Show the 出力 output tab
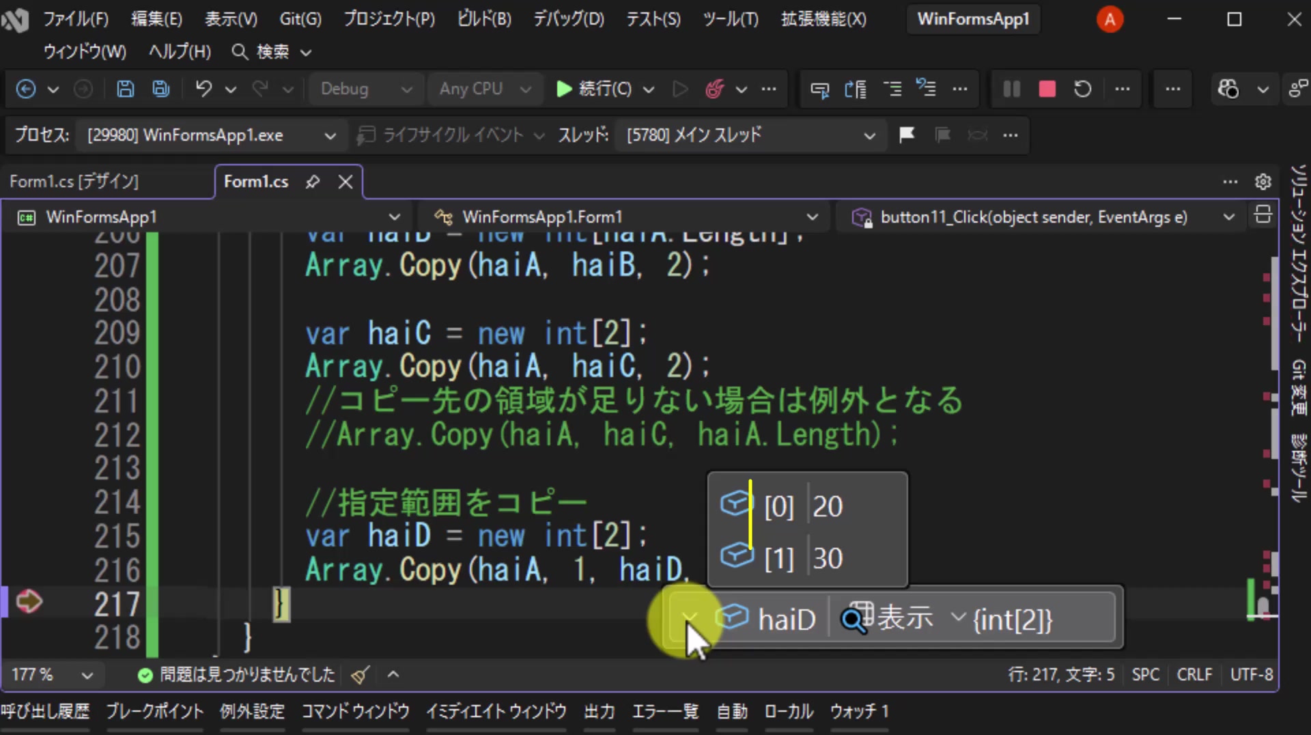Screen dimensions: 1311x735 point(600,712)
